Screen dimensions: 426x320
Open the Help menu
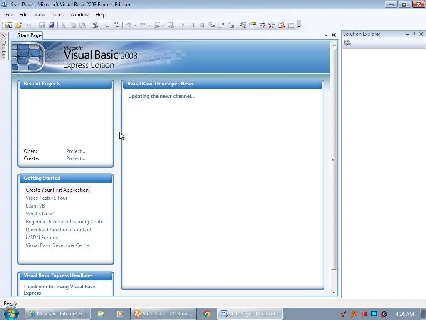point(100,15)
